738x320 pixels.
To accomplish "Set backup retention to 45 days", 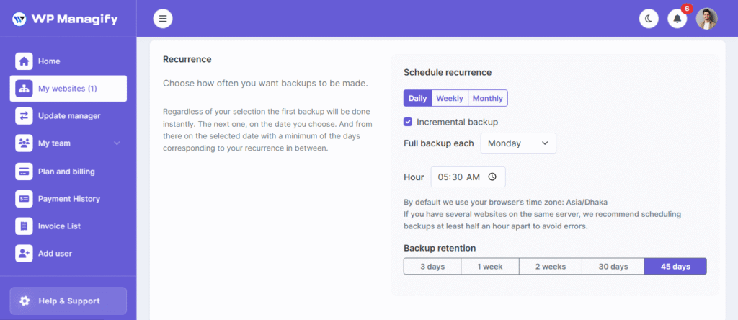I will pos(675,267).
